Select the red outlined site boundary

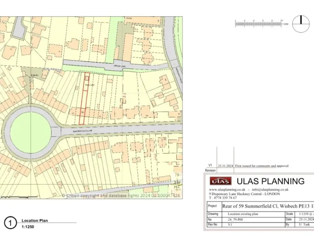point(84,99)
